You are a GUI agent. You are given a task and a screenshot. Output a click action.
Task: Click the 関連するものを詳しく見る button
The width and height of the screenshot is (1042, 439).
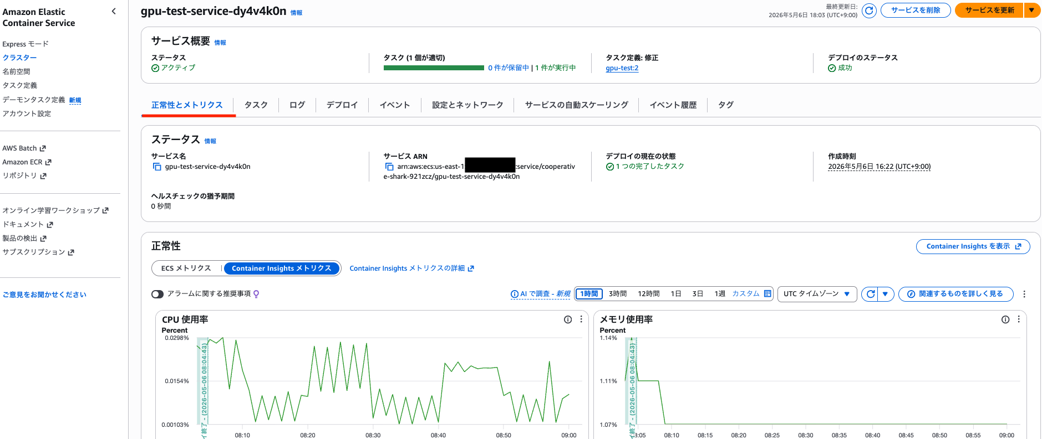(955, 294)
